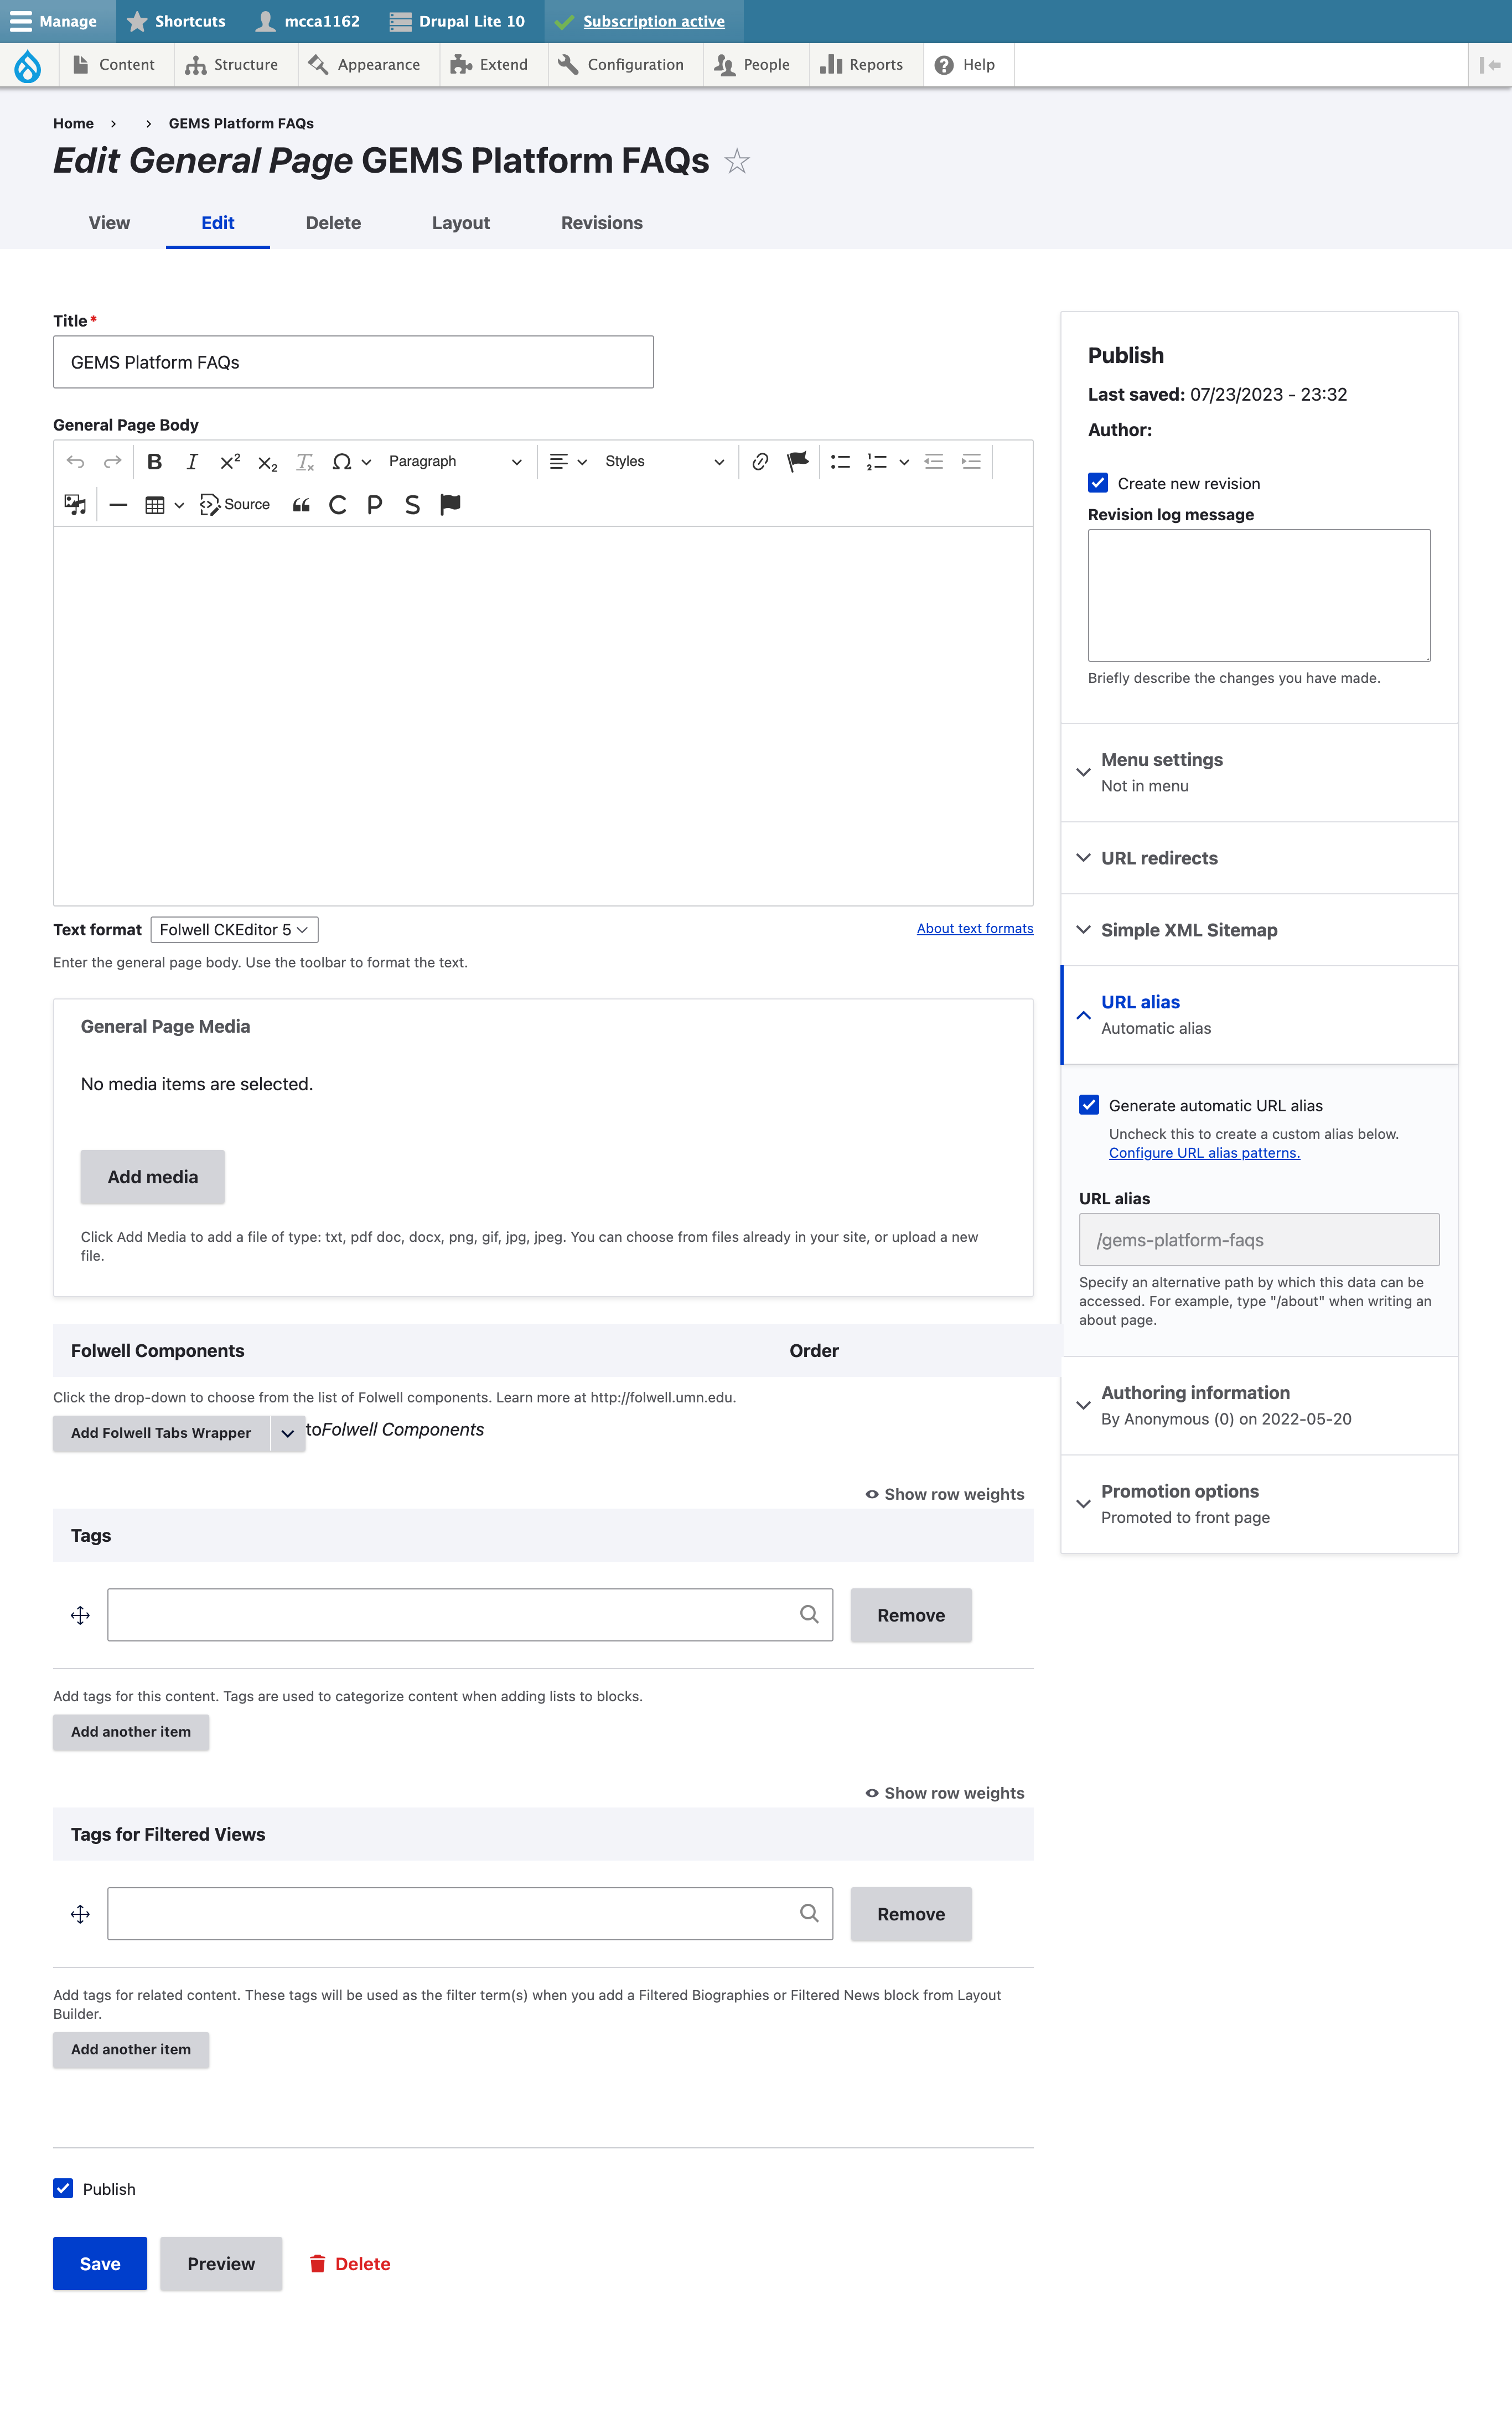
Task: Insert a block quote
Action: (x=301, y=504)
